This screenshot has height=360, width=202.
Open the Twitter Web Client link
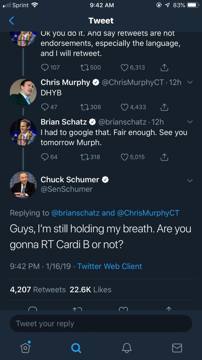(110, 266)
